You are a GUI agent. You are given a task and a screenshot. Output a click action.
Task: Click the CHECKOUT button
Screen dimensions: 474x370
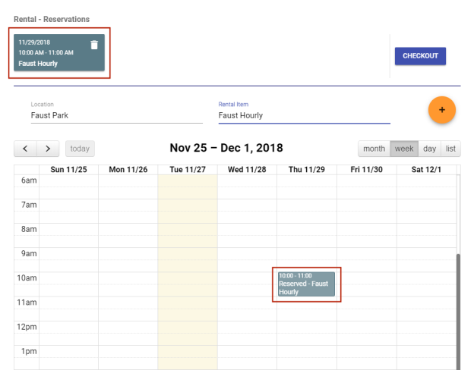tap(420, 56)
